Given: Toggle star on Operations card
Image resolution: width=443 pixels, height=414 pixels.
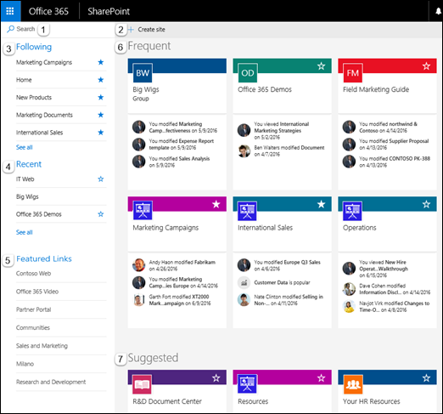Looking at the screenshot, I should pos(426,204).
